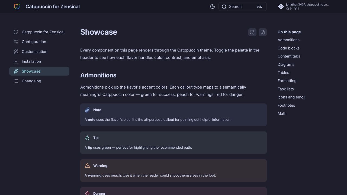Image resolution: width=347 pixels, height=195 pixels.
Task: Toggle the dark mode moon icon
Action: pos(213,6)
